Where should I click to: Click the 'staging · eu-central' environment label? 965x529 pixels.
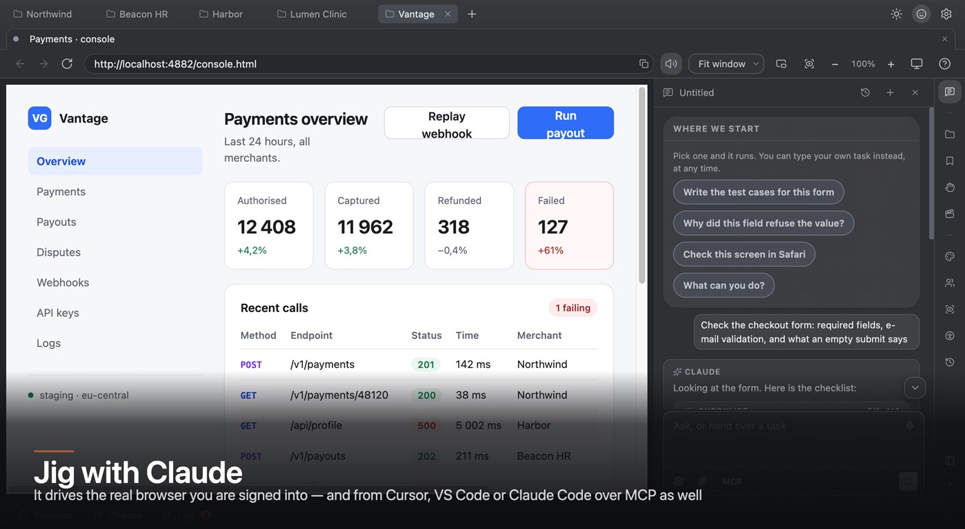tap(84, 395)
